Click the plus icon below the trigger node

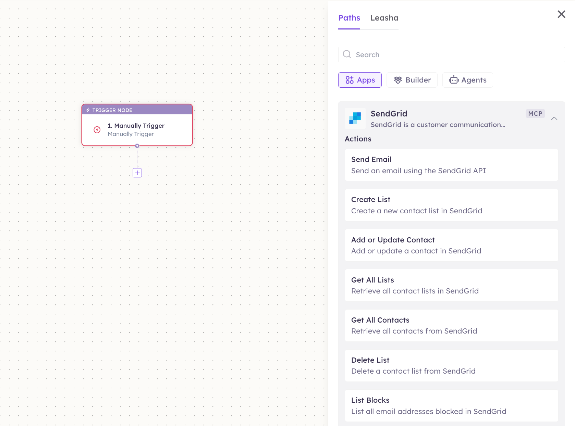pos(137,173)
